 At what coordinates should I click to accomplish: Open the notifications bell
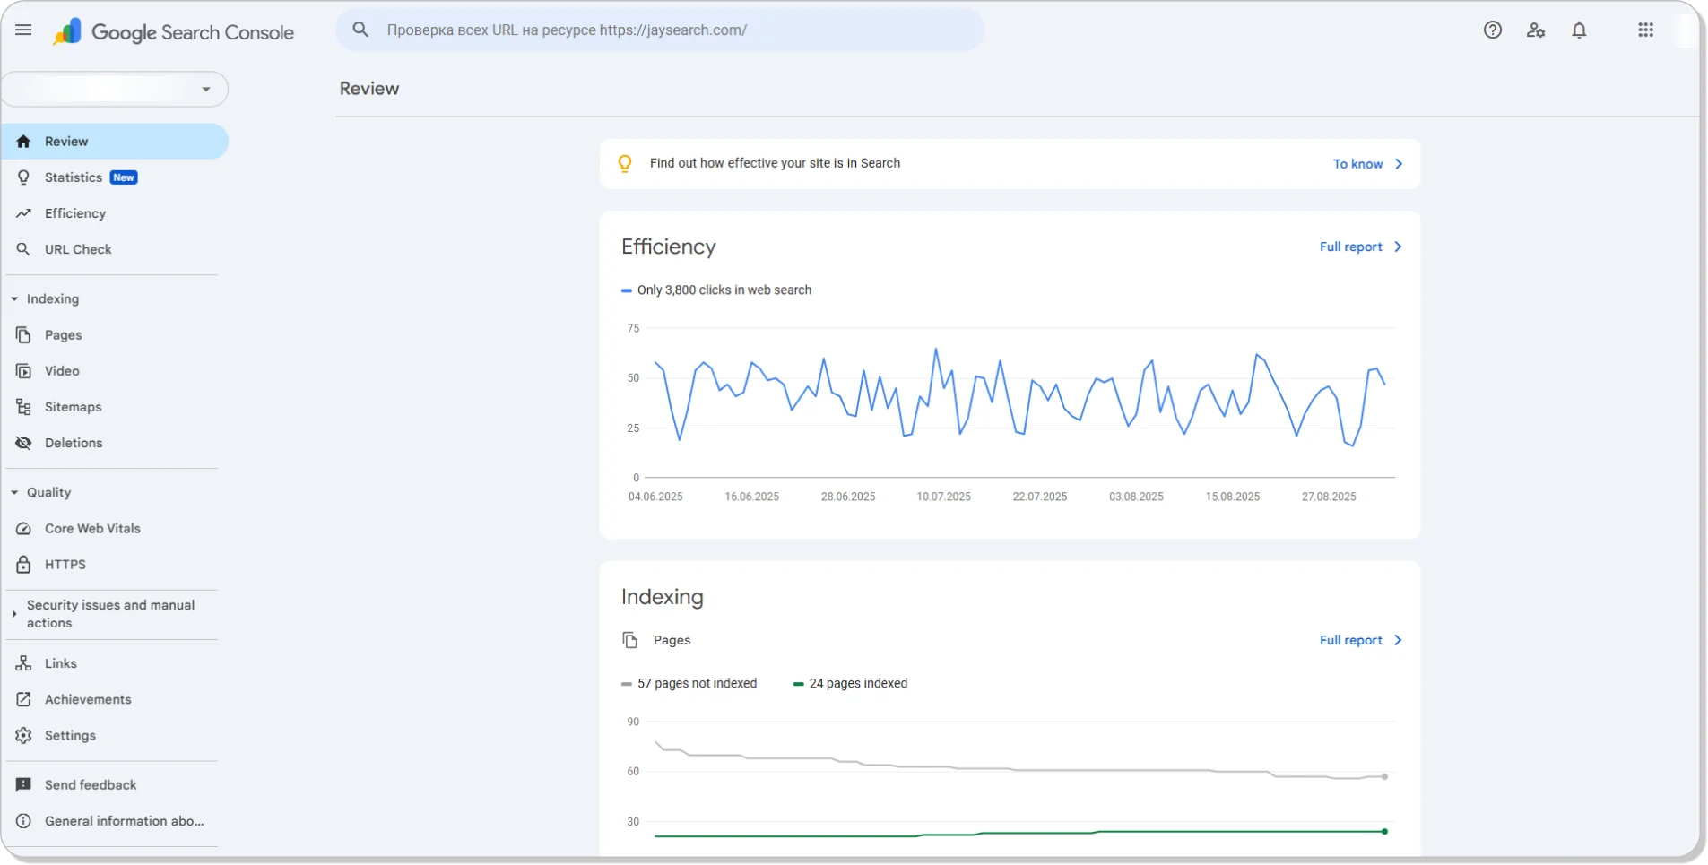click(x=1579, y=30)
